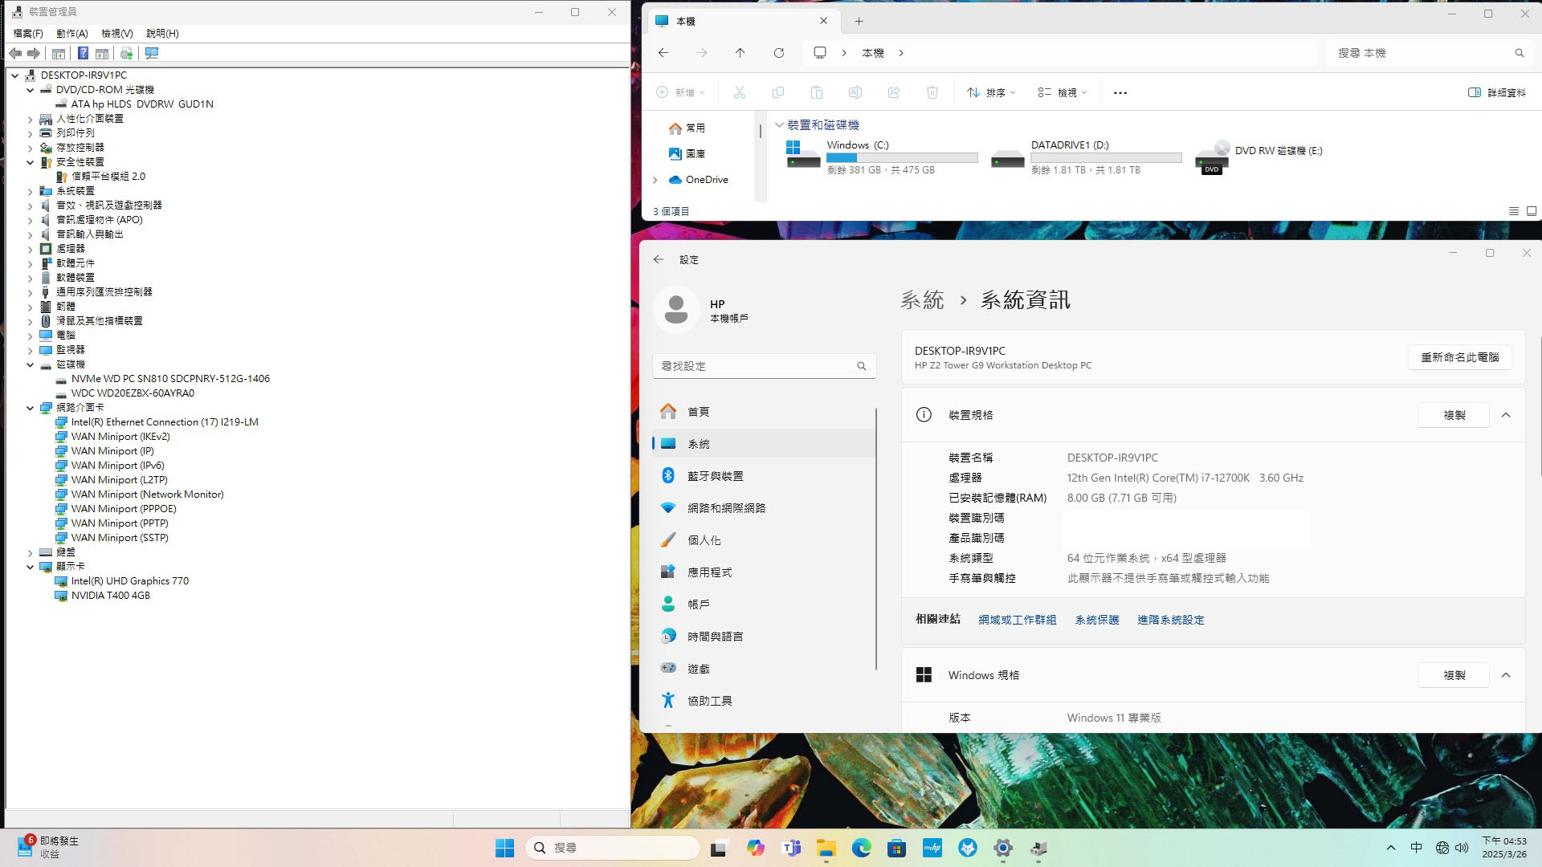Click 尋找設定 search field
This screenshot has height=867, width=1542.
click(765, 366)
